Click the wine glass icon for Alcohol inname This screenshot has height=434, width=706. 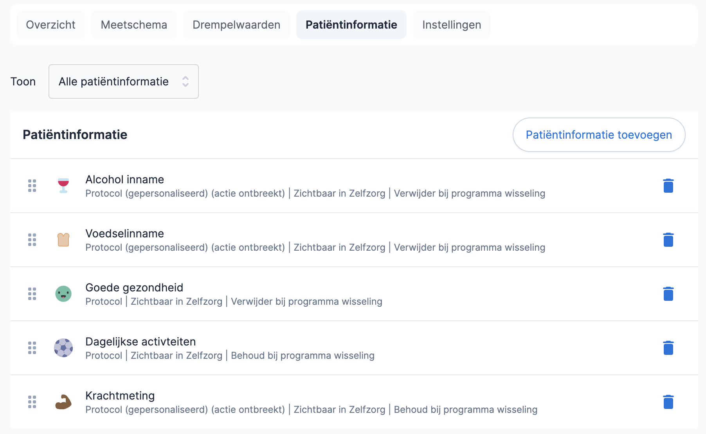pyautogui.click(x=63, y=186)
